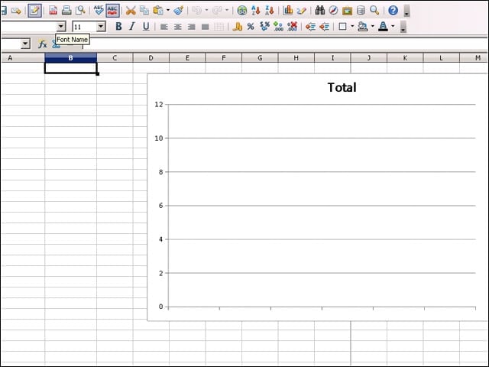Open Data Sources database icon
This screenshot has height=367, width=489.
tap(361, 11)
